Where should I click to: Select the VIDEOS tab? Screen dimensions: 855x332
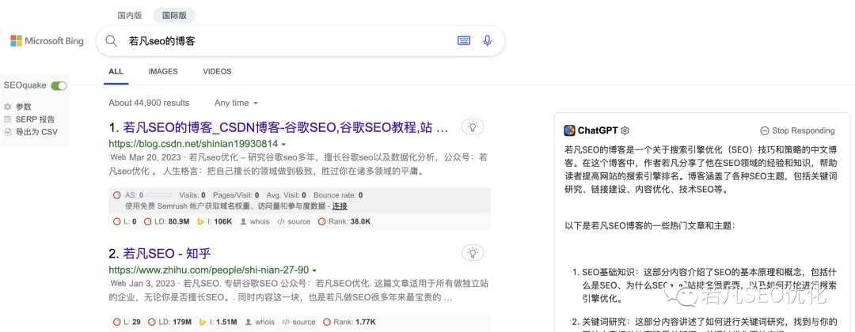click(217, 71)
